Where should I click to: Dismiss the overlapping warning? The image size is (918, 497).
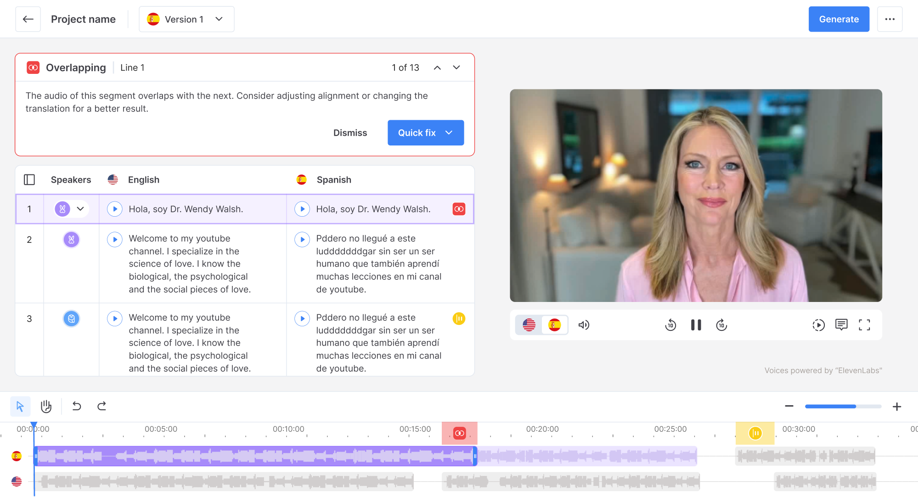click(350, 133)
